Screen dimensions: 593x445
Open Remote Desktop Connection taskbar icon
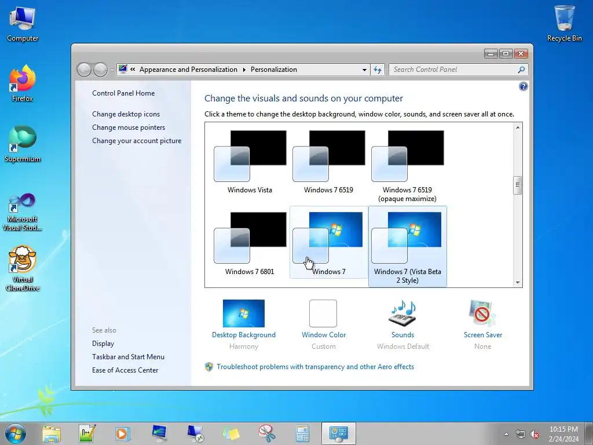[x=195, y=433]
